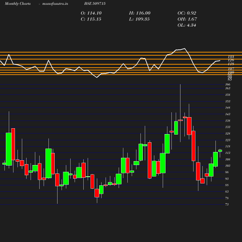
Task: Click the 113 price axis label
Action: [228, 153]
